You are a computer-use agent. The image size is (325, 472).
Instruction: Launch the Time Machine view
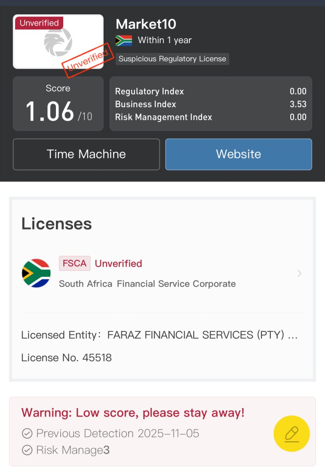click(x=86, y=154)
